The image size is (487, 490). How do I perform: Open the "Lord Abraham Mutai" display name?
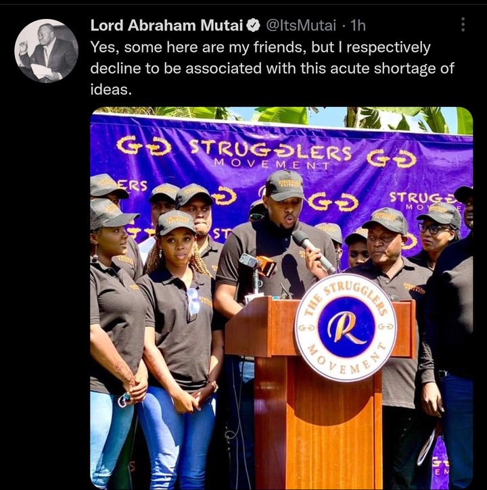tap(166, 25)
